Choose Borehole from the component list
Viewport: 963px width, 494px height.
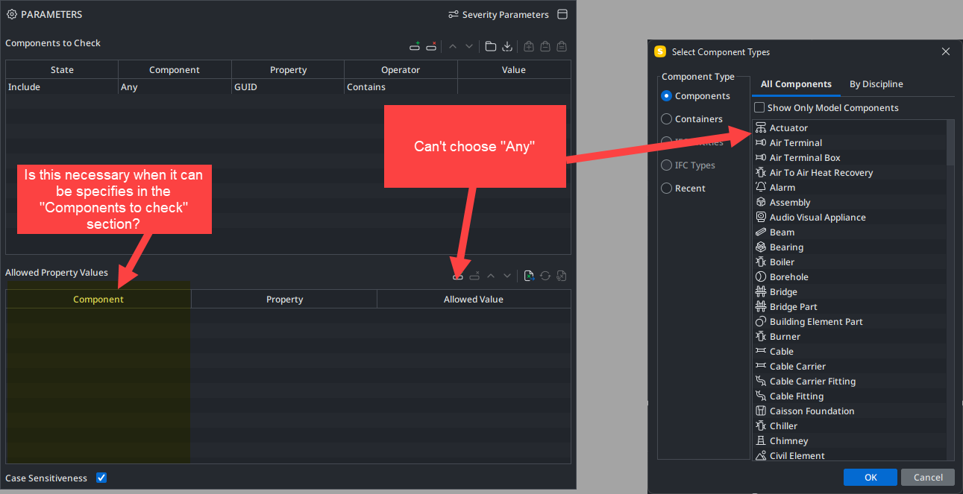coord(850,277)
